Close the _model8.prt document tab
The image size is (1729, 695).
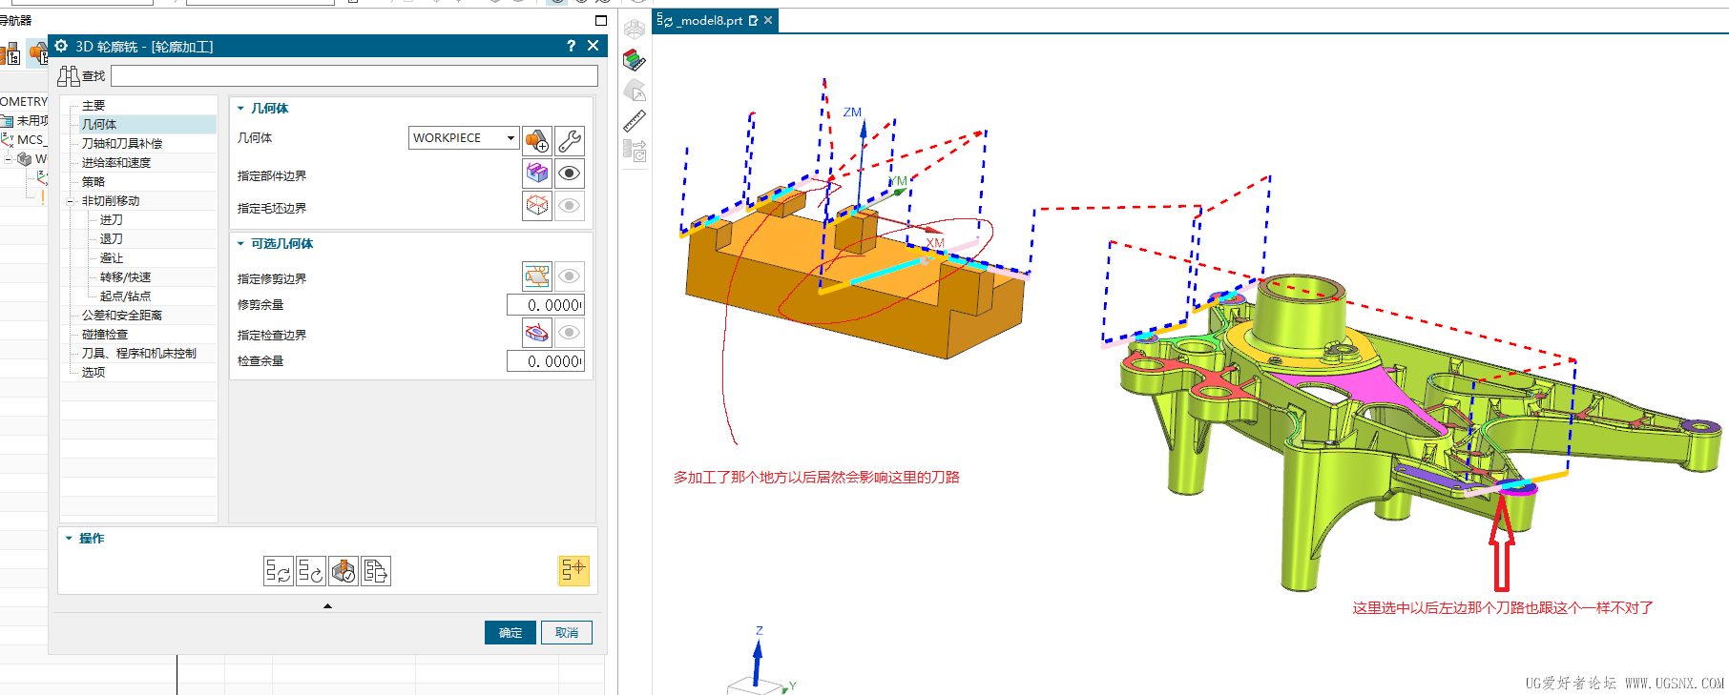pyautogui.click(x=768, y=20)
